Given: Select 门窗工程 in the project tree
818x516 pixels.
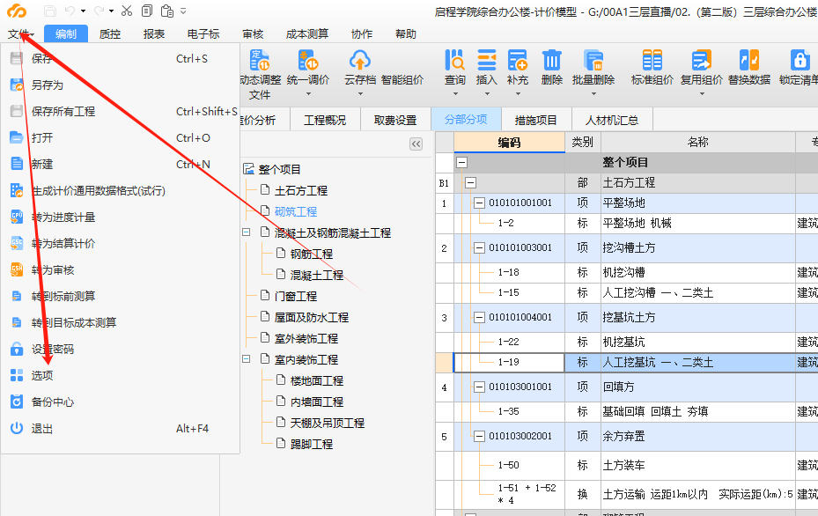Looking at the screenshot, I should coord(296,297).
